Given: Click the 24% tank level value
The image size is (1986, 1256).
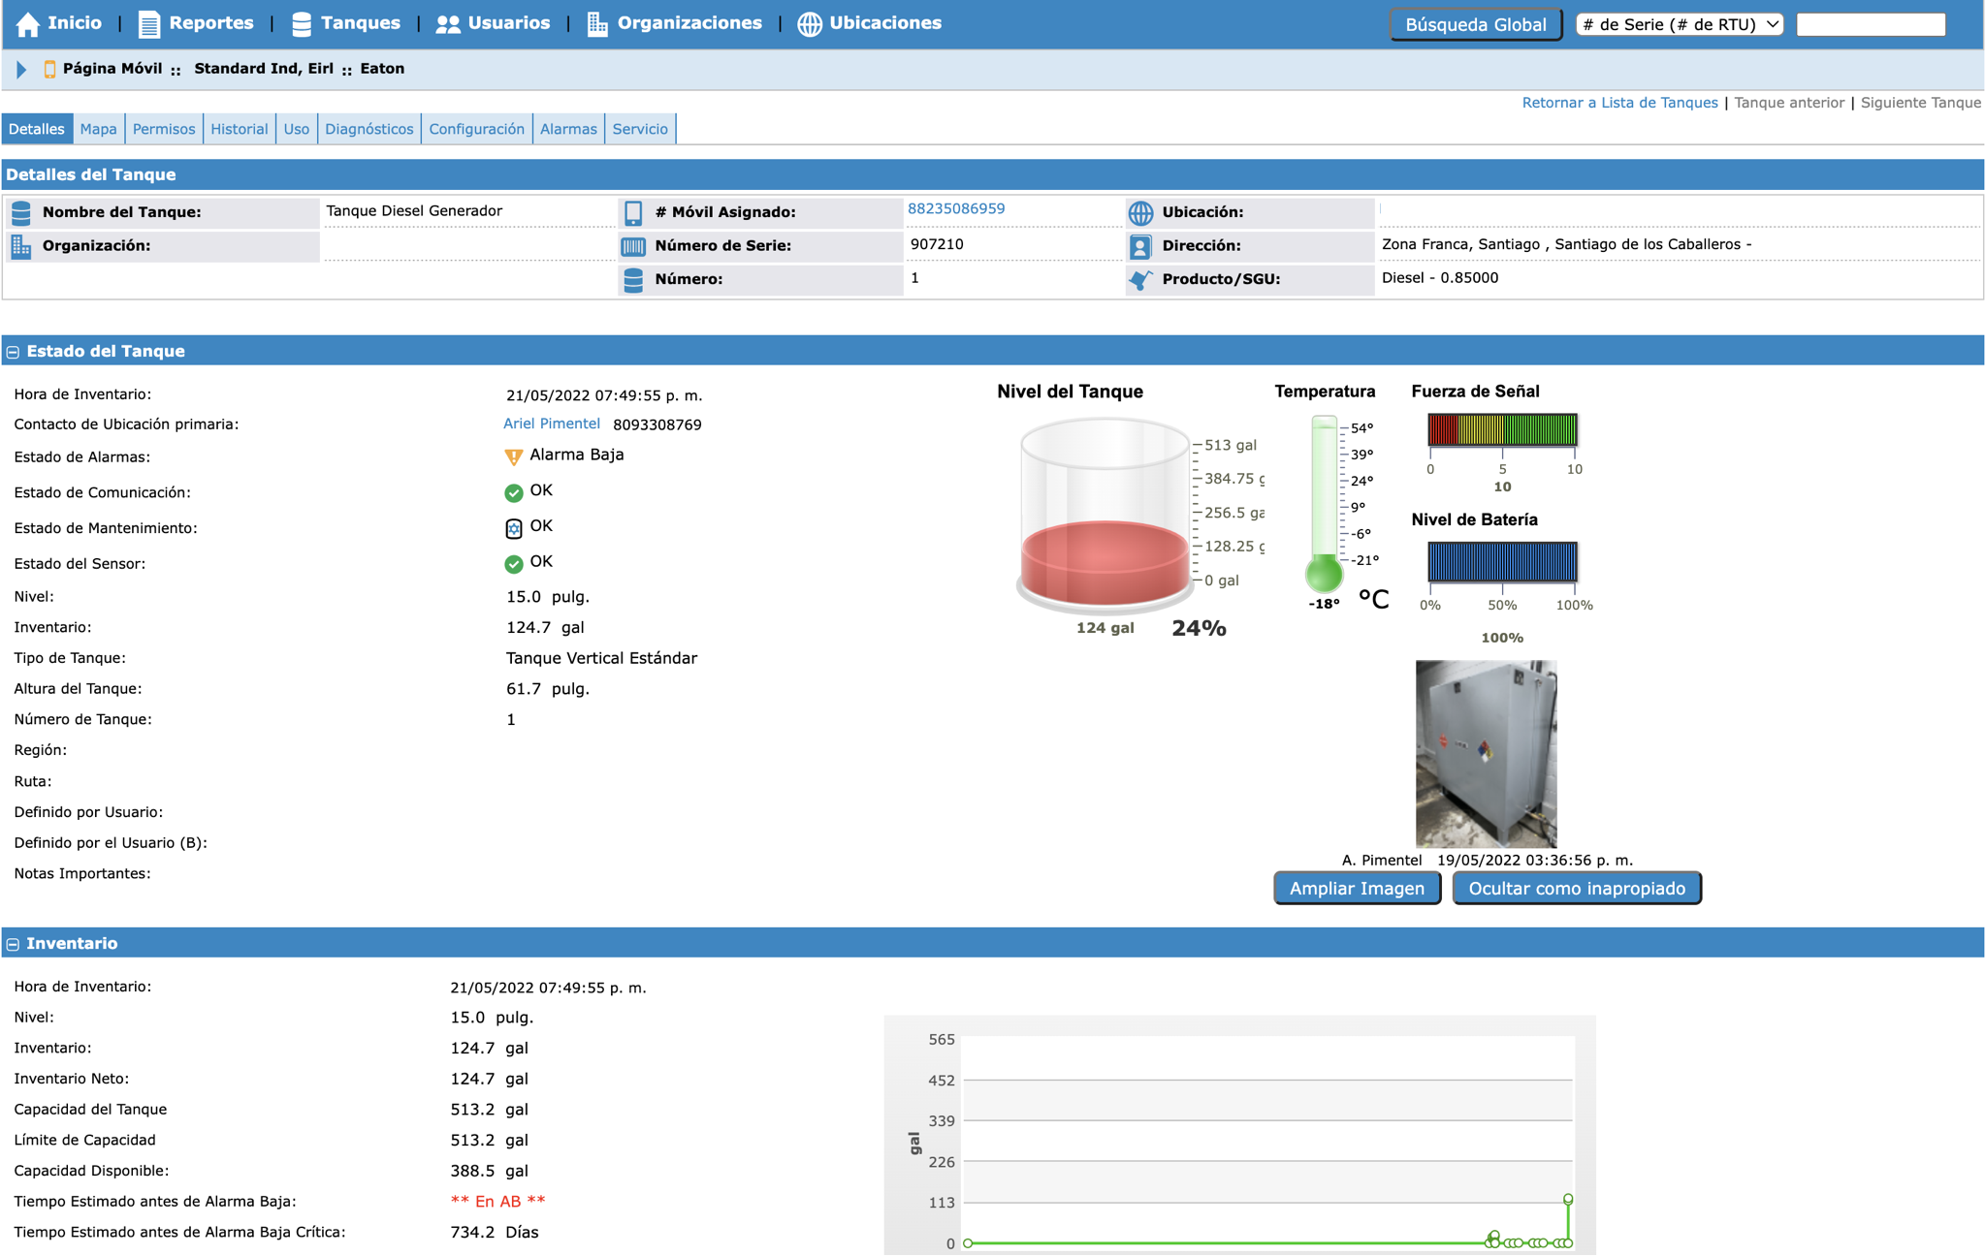Looking at the screenshot, I should (1199, 628).
